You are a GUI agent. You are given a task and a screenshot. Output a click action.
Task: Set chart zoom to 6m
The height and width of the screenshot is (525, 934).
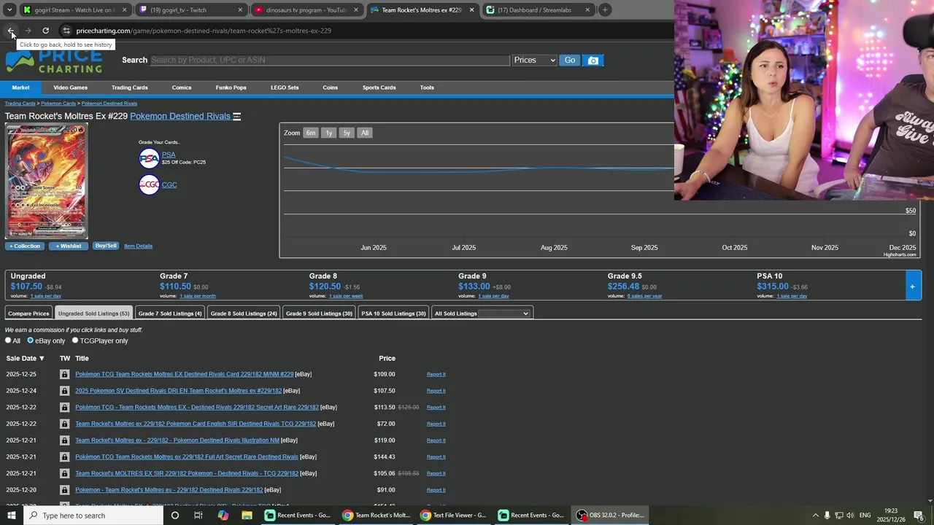[x=311, y=133]
